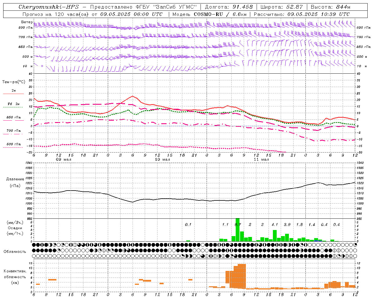This screenshot has height=297, width=372.
Task: Click the Облачность panel label
Action: 15,252
